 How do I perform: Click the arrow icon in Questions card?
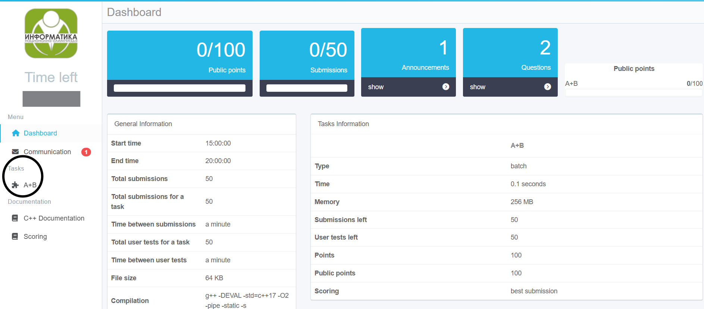[548, 87]
